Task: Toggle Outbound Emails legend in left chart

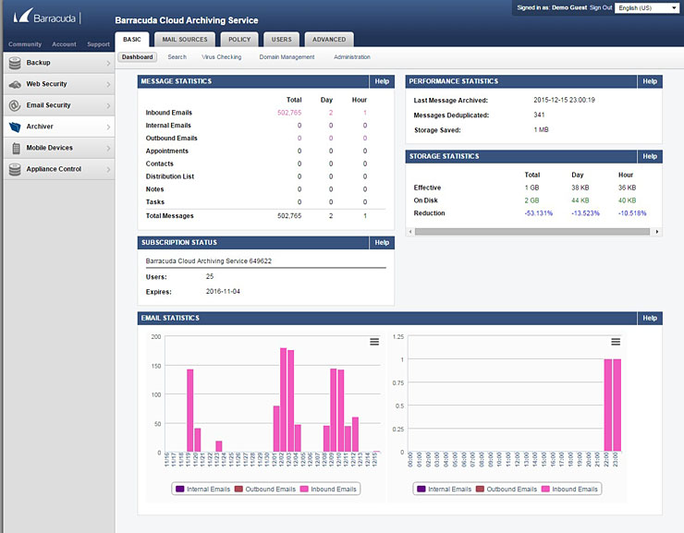Action: 265,489
